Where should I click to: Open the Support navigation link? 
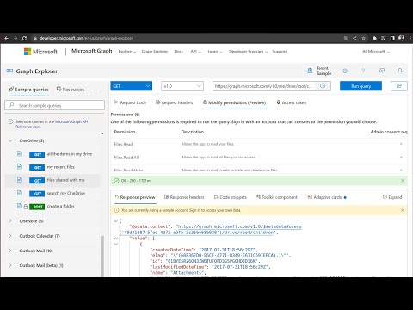[280, 52]
